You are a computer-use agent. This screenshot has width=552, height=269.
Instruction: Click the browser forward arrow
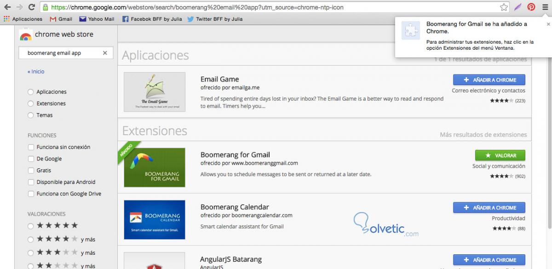[x=19, y=7]
